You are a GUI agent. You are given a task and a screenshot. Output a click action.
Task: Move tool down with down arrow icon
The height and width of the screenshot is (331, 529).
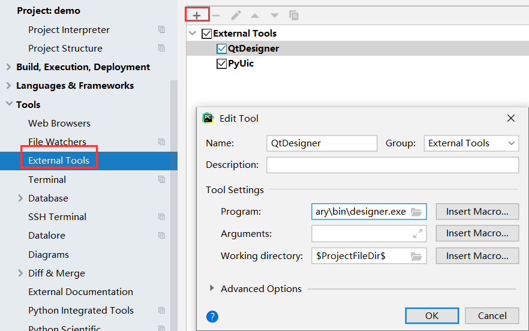point(275,16)
